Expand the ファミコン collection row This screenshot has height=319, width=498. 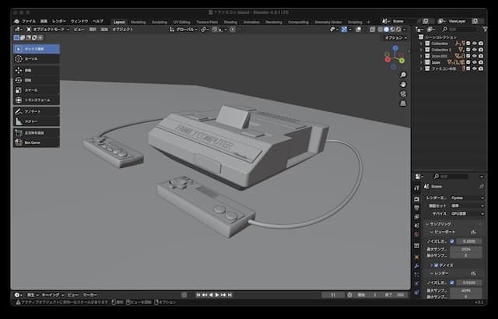(x=422, y=68)
